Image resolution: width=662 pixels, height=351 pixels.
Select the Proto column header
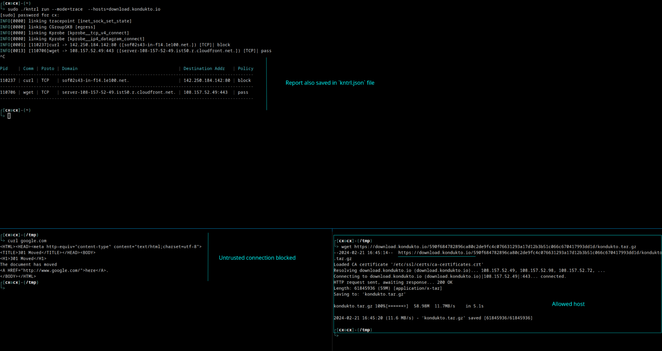[48, 68]
